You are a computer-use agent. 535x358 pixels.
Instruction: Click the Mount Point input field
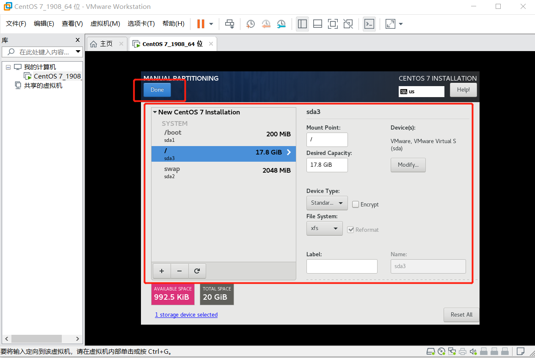(x=327, y=140)
